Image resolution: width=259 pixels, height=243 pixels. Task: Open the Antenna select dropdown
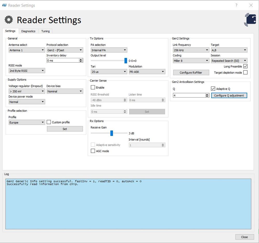[x=27, y=50]
